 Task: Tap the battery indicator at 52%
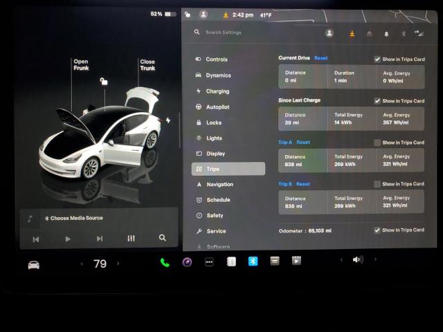(163, 14)
